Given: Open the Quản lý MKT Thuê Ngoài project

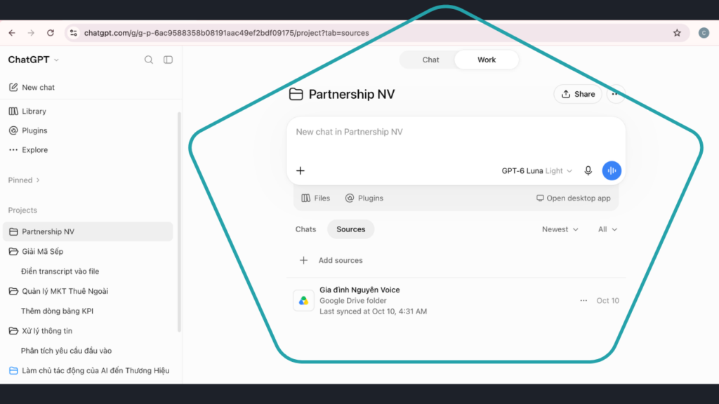Looking at the screenshot, I should click(88, 291).
